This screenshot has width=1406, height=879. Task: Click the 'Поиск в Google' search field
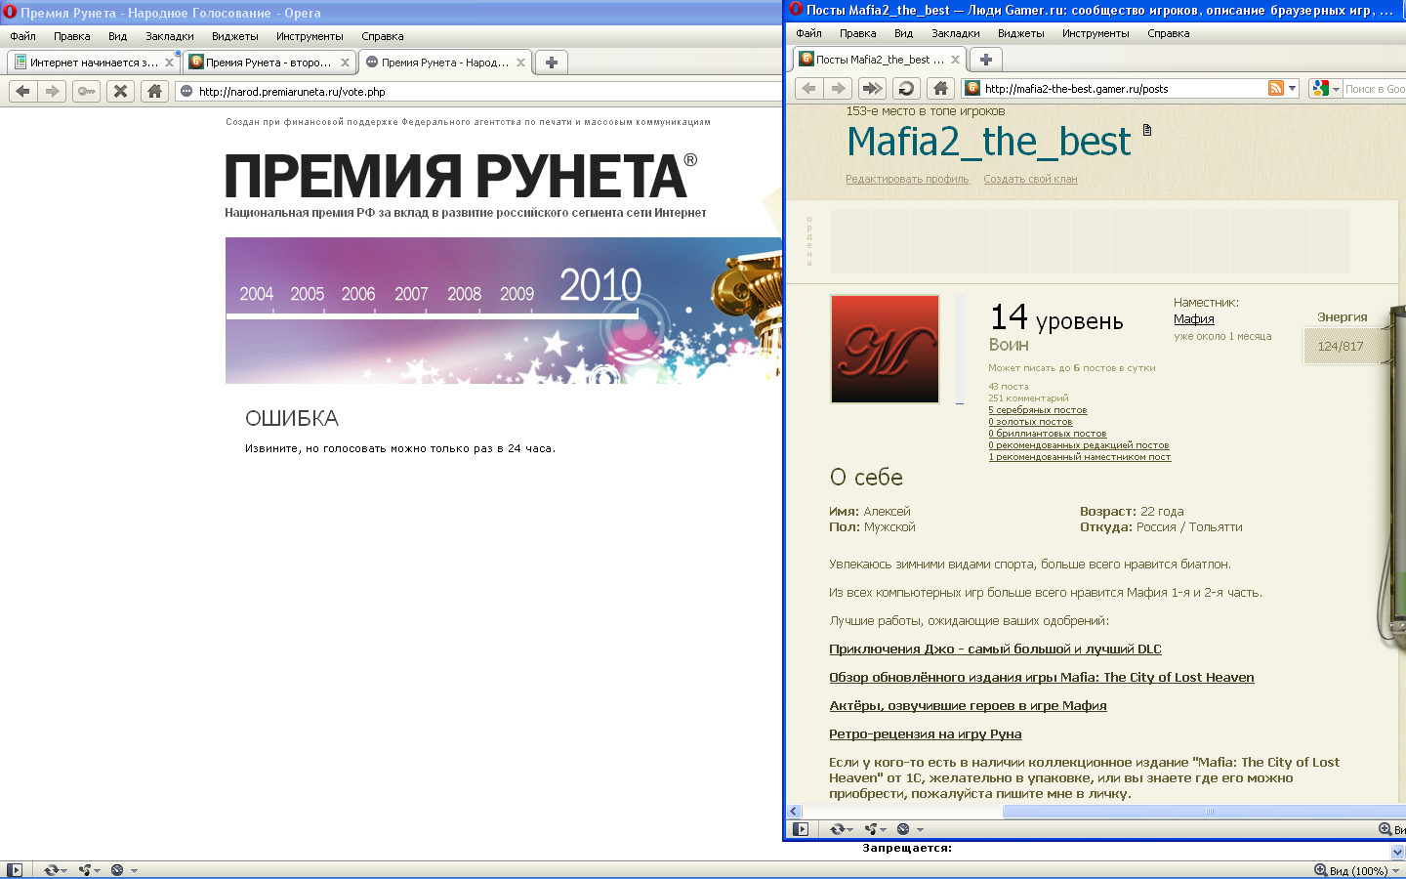[1375, 89]
